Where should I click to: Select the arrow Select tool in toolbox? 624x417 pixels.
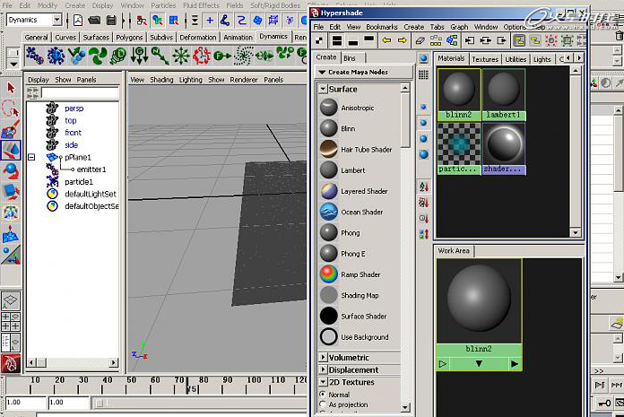[11, 88]
